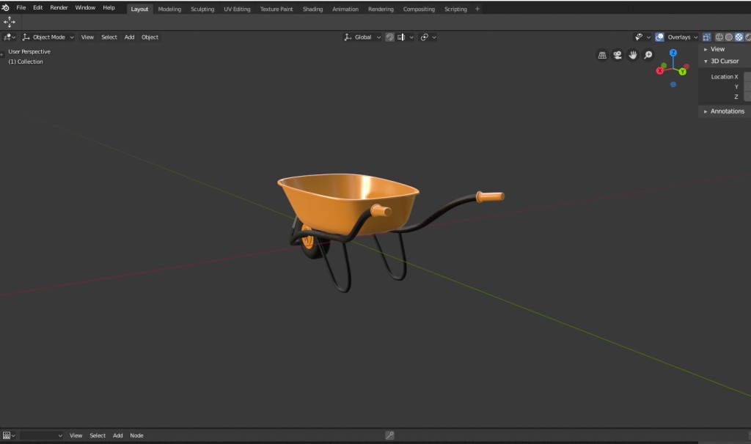Select the Zoom magnifier icon in the viewport
The height and width of the screenshot is (444, 751).
[x=648, y=54]
